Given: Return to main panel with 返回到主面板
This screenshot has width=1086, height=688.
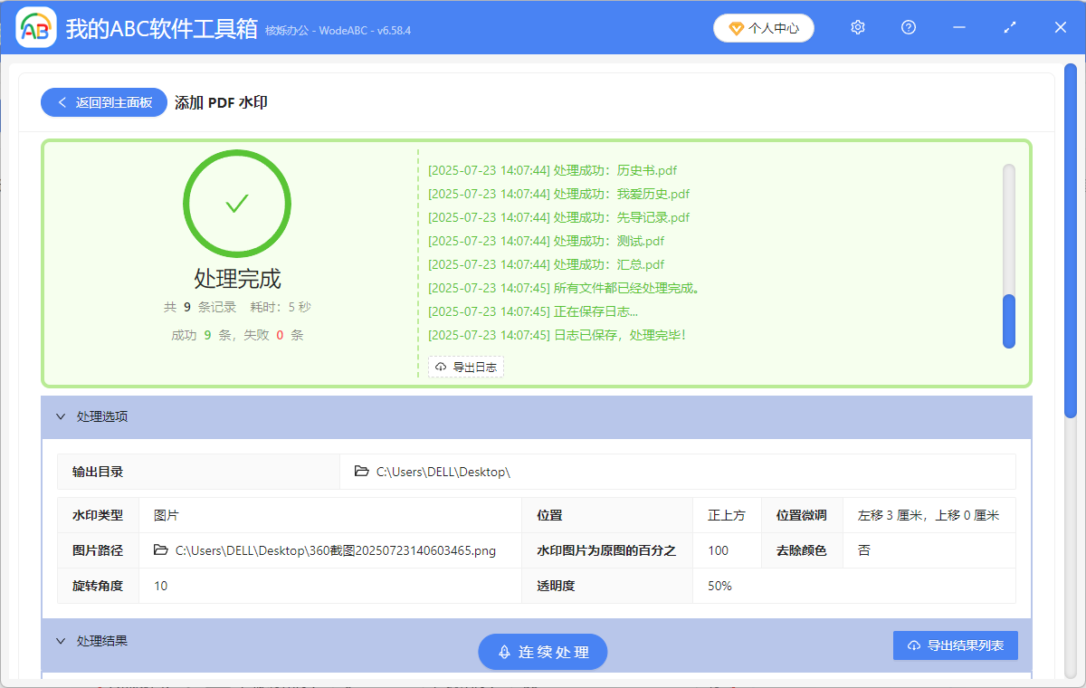Looking at the screenshot, I should tap(104, 102).
